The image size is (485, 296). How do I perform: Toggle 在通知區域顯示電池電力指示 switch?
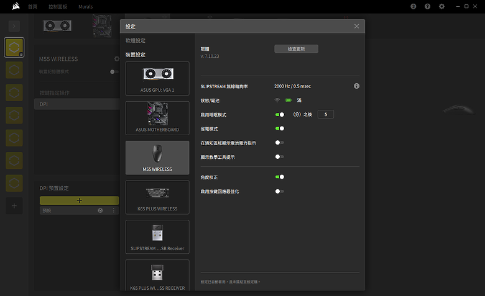point(280,143)
